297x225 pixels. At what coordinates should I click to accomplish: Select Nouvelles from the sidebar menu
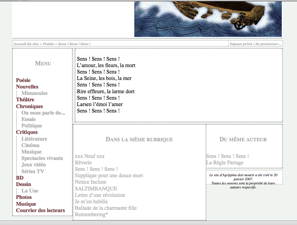(x=27, y=87)
